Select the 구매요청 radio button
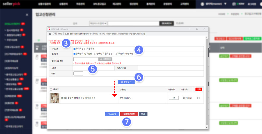 (75, 49)
